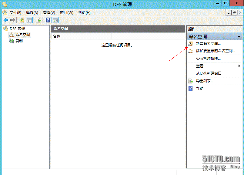Select 命名空间 node in the tree
Viewport: 244px width, 175px height.
point(23,35)
